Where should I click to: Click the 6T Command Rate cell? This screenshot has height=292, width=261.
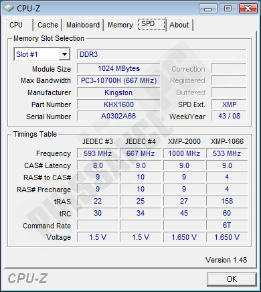(227, 225)
